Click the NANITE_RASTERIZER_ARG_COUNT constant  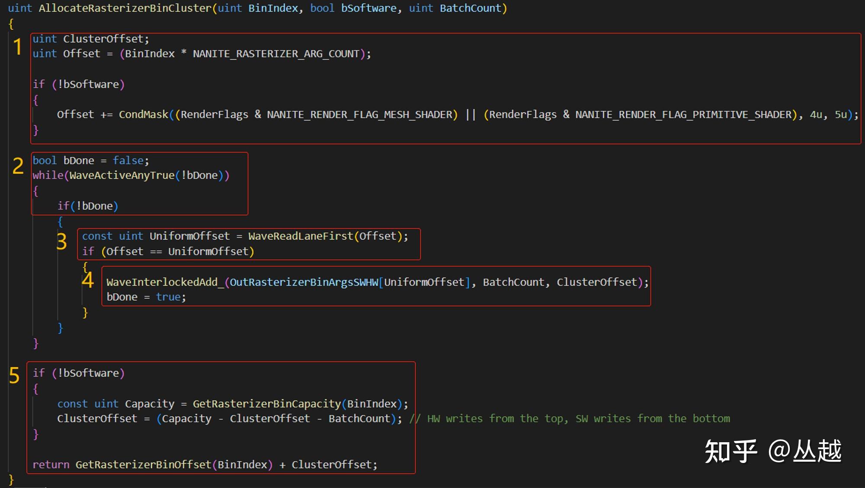coord(276,54)
